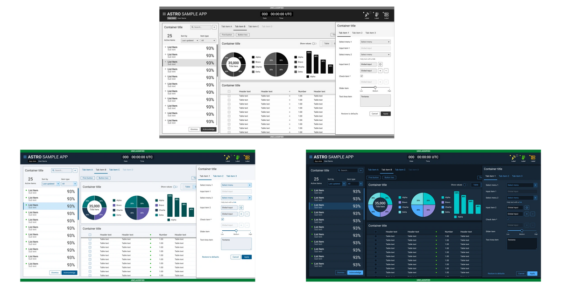The height and width of the screenshot is (289, 579).
Task: Toggle the Show values switch in the light theme
Action: click(175, 187)
